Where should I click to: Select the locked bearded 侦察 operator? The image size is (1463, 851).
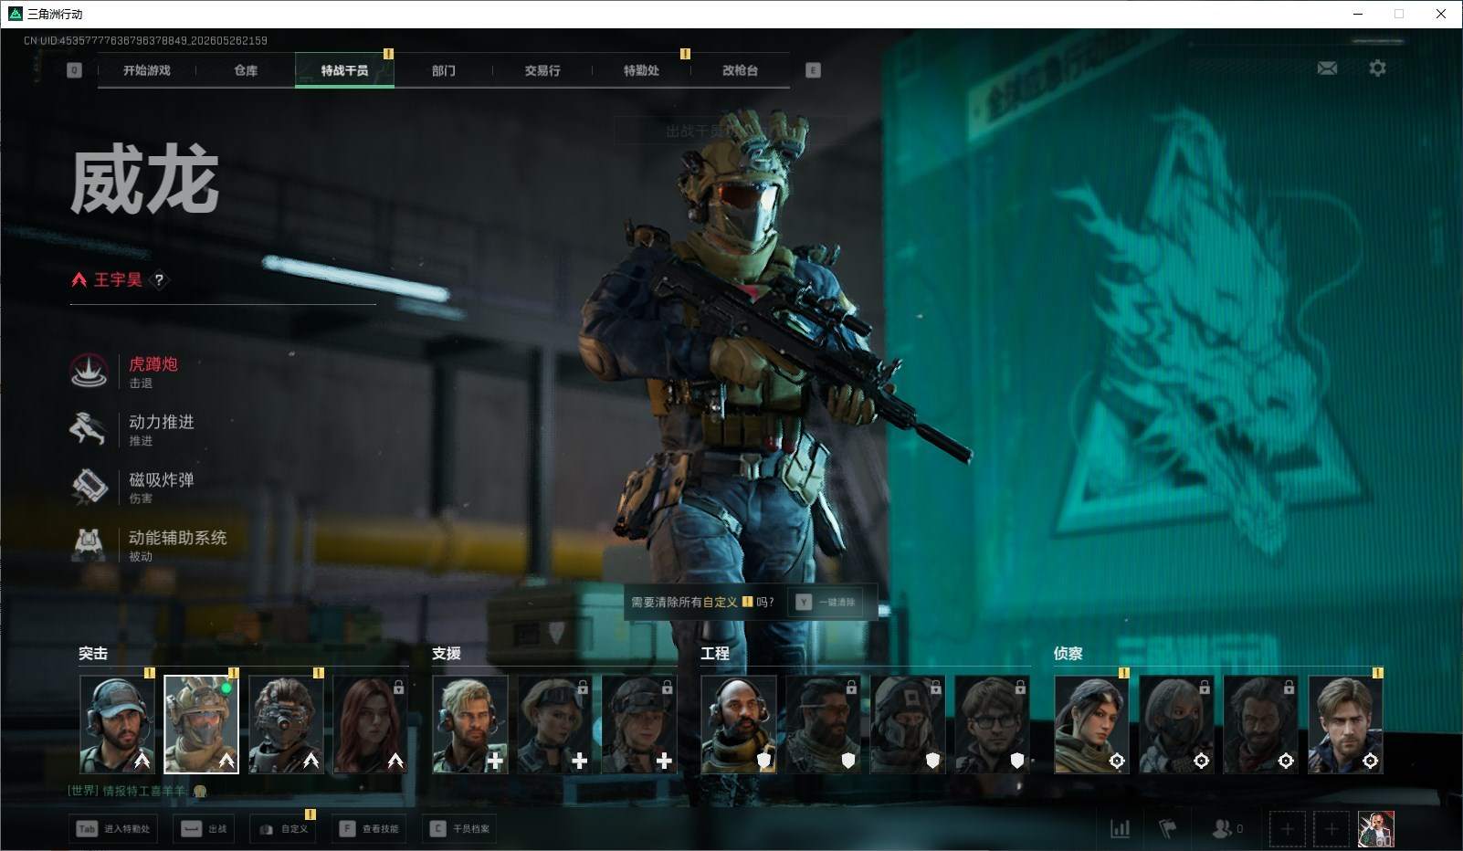[x=1261, y=724]
